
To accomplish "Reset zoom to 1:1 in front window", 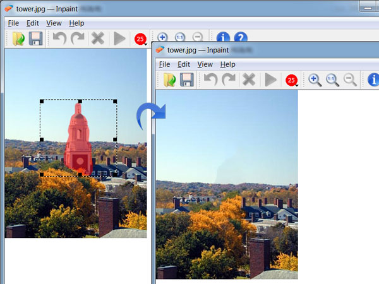I will pyautogui.click(x=332, y=80).
